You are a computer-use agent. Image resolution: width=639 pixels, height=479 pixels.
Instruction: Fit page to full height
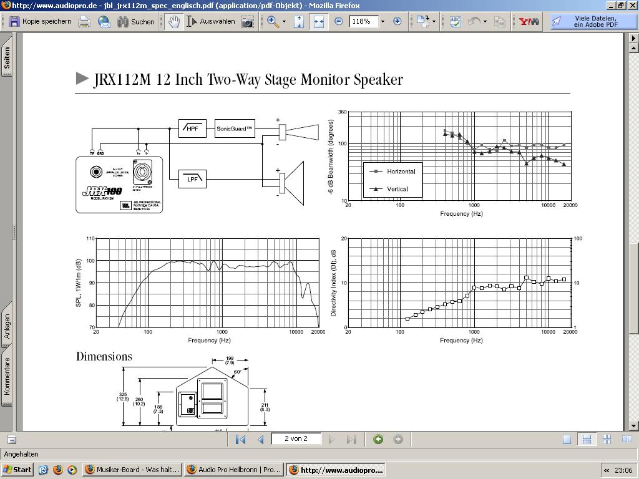(x=299, y=22)
